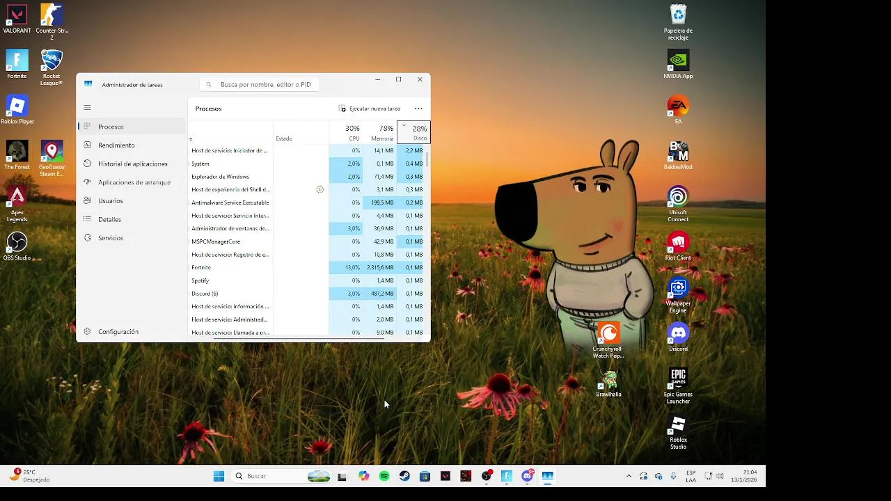The width and height of the screenshot is (891, 501).
Task: Select Roblox Studio desktop icon
Action: [x=678, y=431]
